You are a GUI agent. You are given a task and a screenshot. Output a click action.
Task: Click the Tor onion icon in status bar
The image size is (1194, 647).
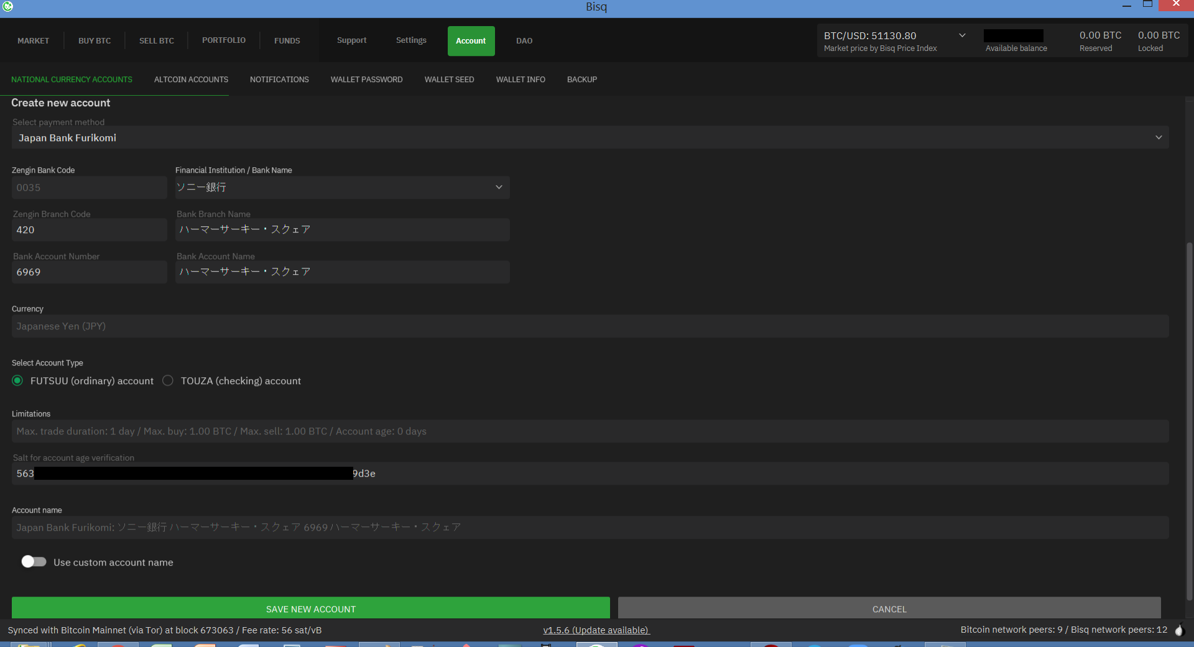[x=1179, y=630]
